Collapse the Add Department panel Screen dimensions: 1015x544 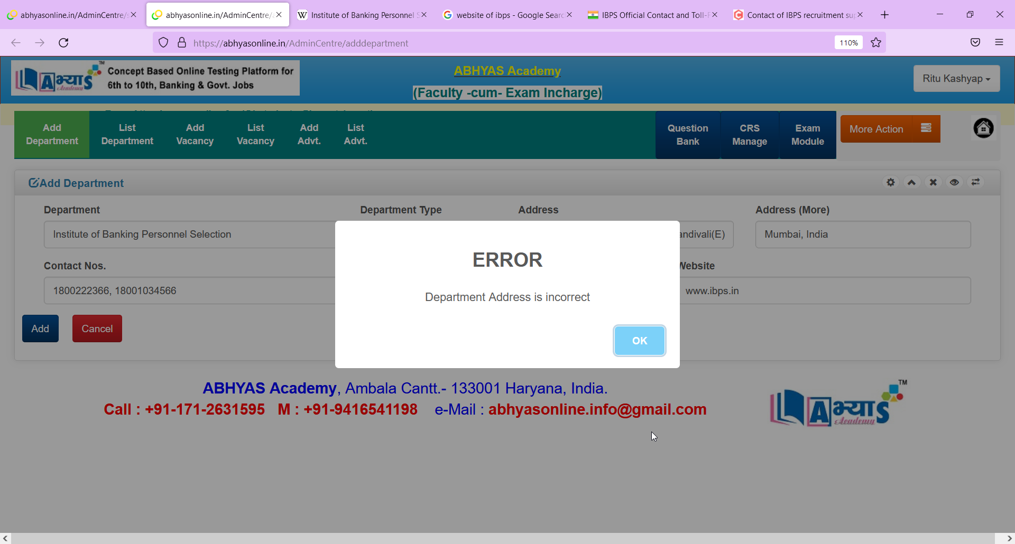912,182
